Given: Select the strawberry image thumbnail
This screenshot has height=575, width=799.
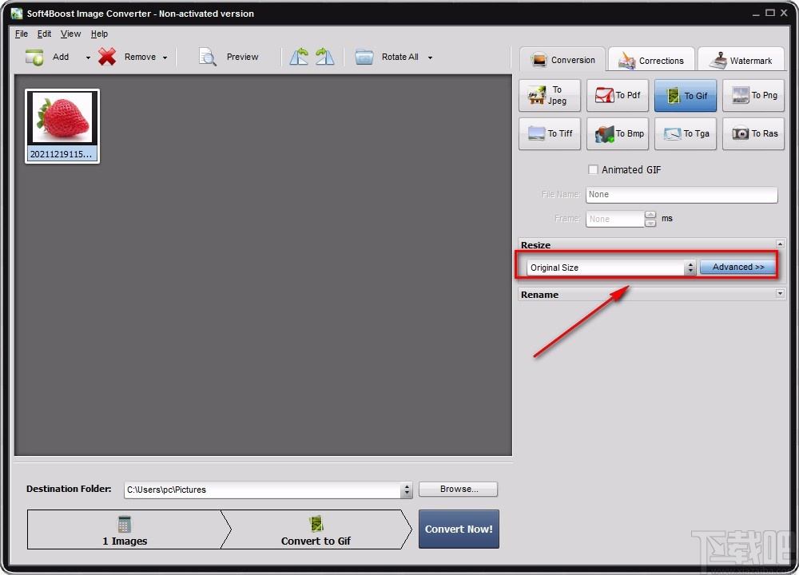Looking at the screenshot, I should (x=62, y=126).
